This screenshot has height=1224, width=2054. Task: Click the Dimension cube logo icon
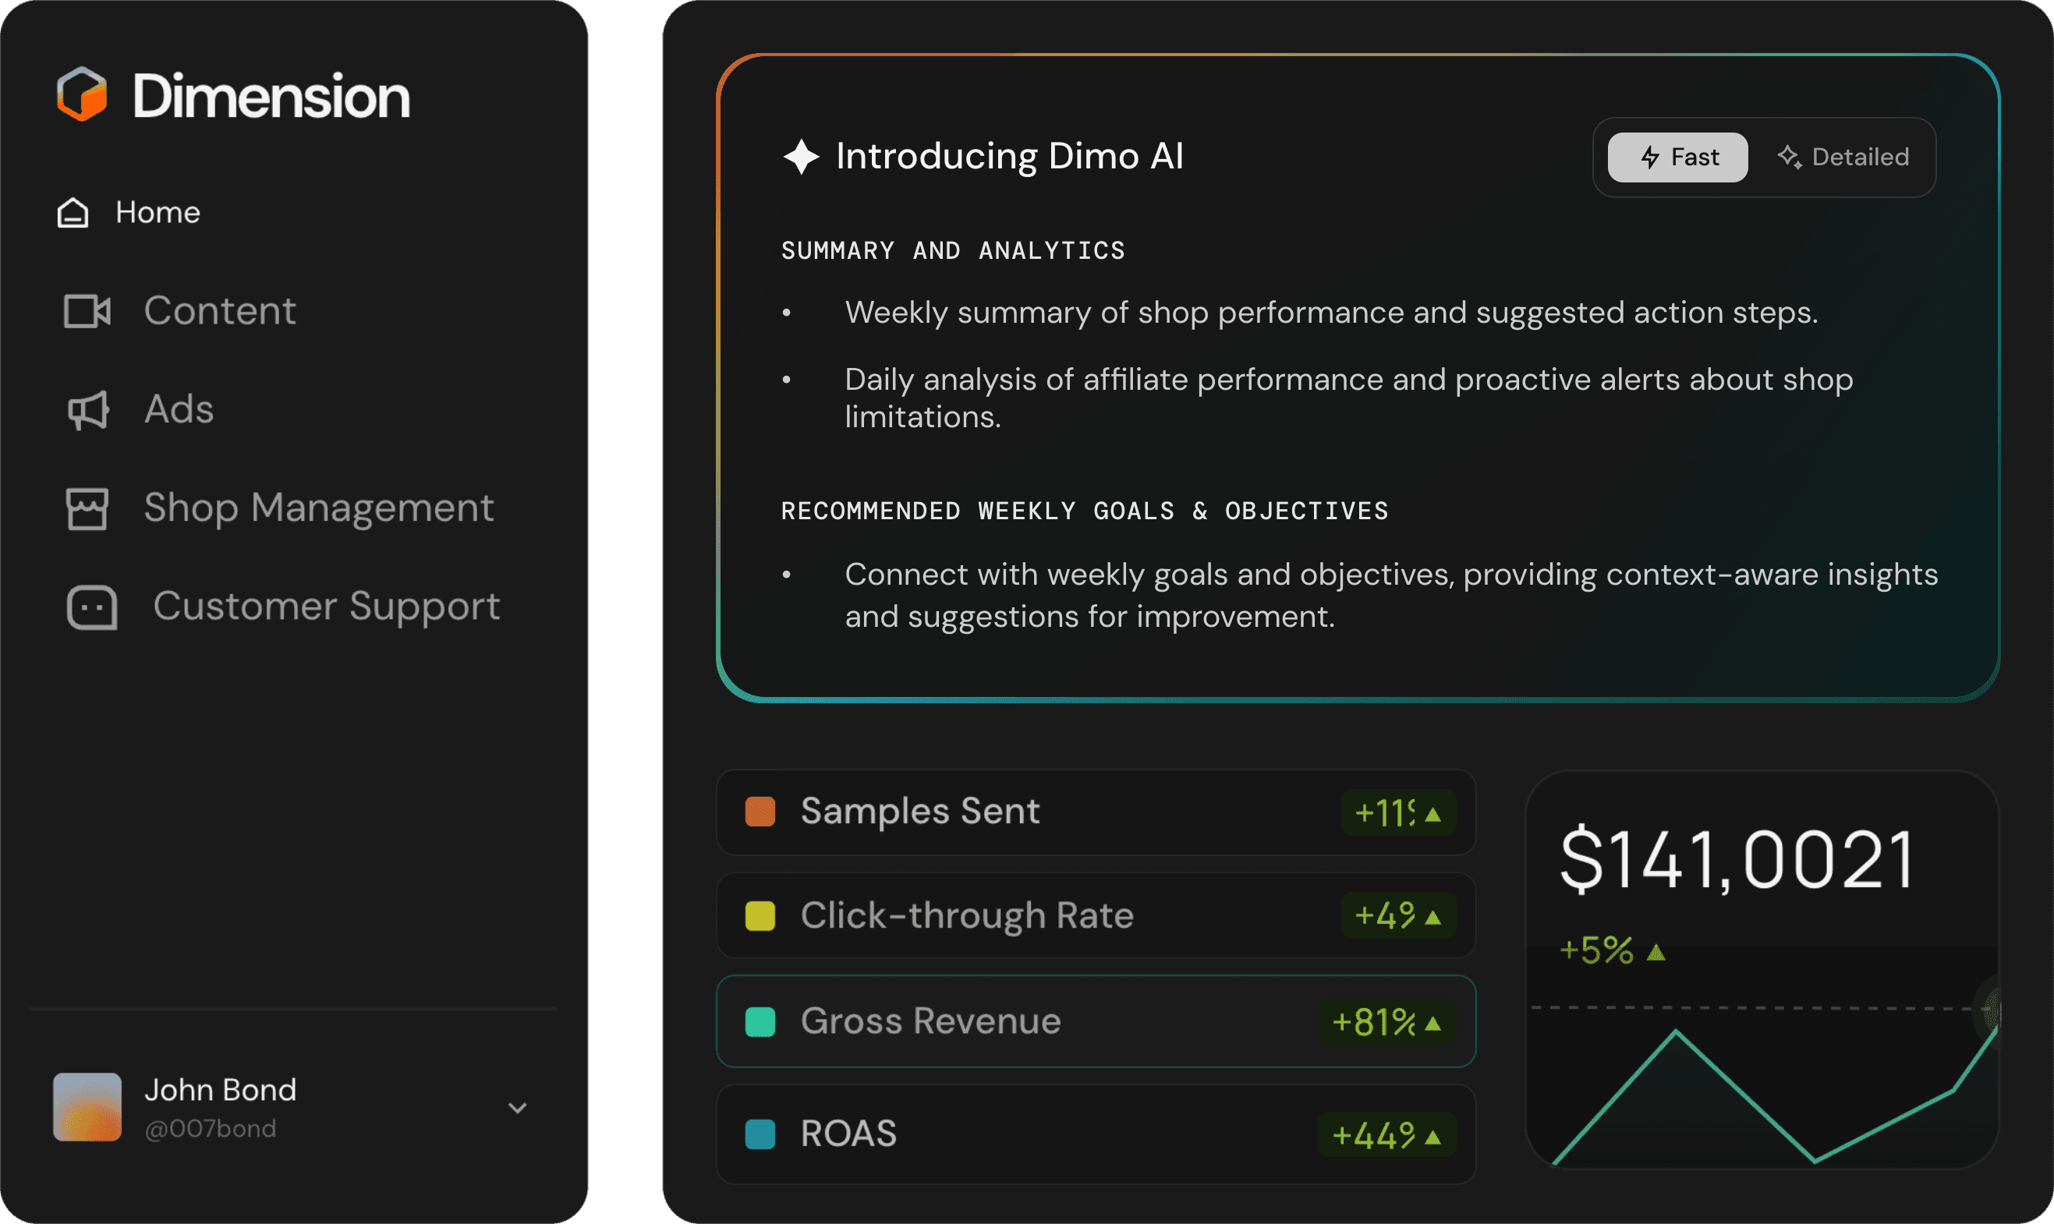[82, 94]
